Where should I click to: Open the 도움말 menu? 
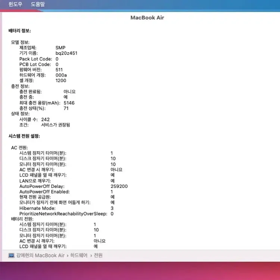(38, 4)
